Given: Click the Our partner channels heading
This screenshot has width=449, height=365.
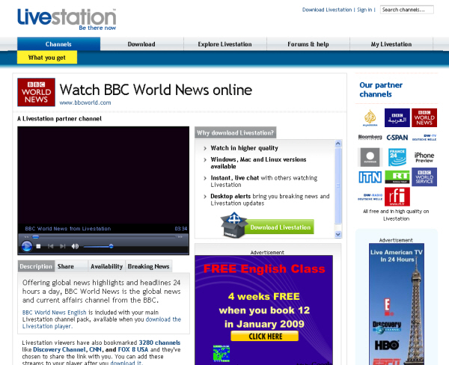Looking at the screenshot, I should (x=381, y=89).
